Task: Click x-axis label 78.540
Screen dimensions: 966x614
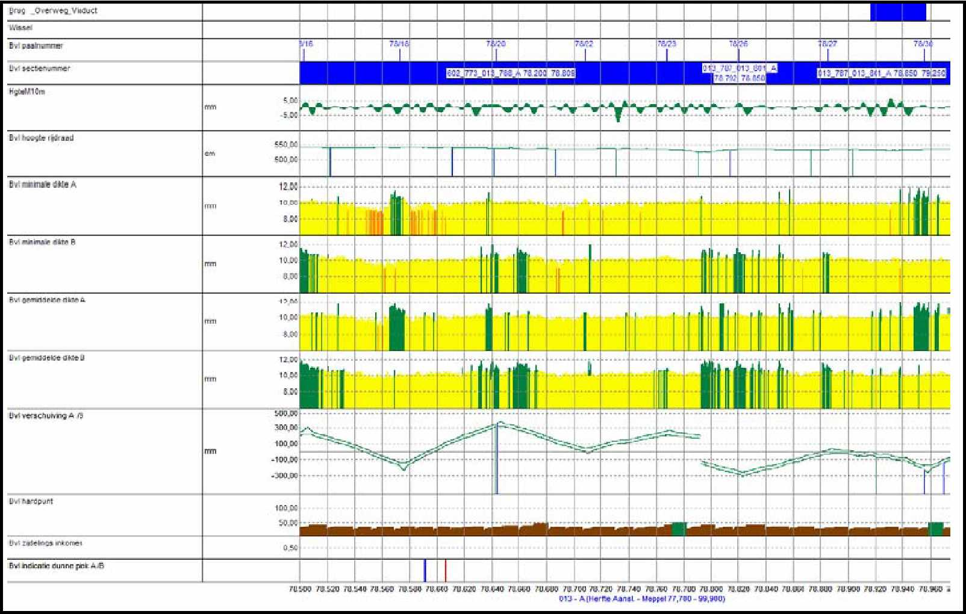Action: pyautogui.click(x=355, y=589)
